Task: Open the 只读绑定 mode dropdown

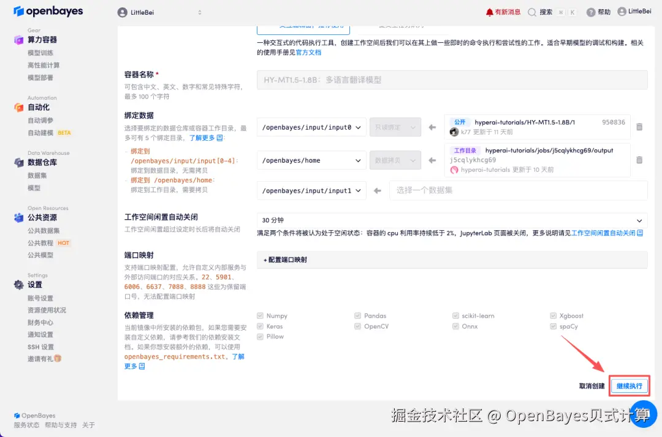Action: coord(395,127)
